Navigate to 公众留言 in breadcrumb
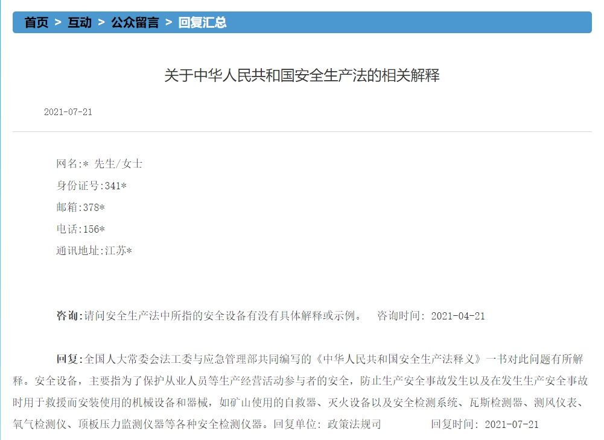This screenshot has height=440, width=604. tap(135, 22)
